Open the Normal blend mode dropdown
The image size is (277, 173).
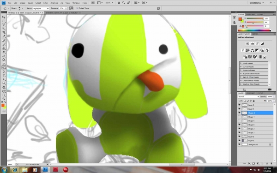tap(248, 97)
